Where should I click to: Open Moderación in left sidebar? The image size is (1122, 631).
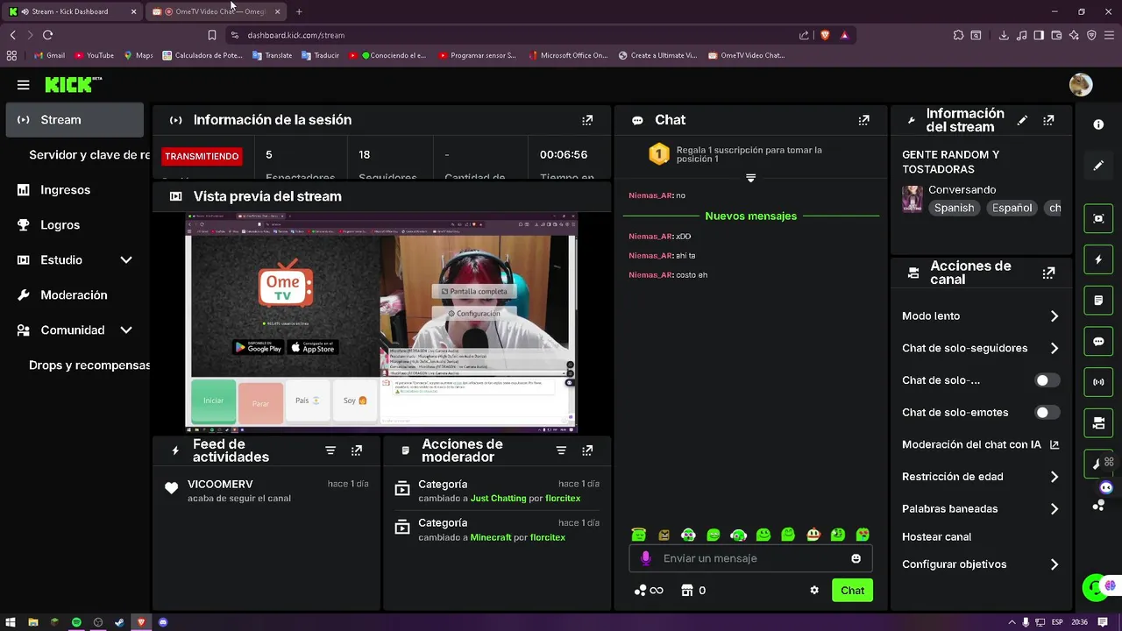click(x=75, y=295)
